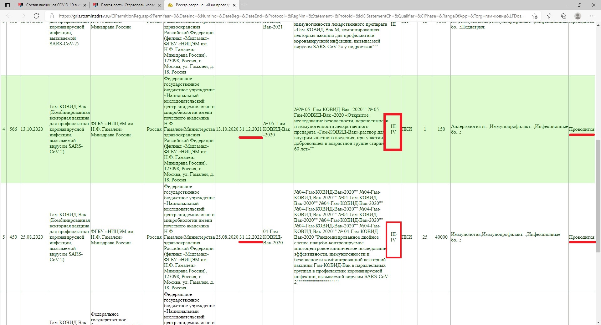Image resolution: width=601 pixels, height=325 pixels.
Task: Add this page to favorites star-plus icon
Action: pos(535,16)
